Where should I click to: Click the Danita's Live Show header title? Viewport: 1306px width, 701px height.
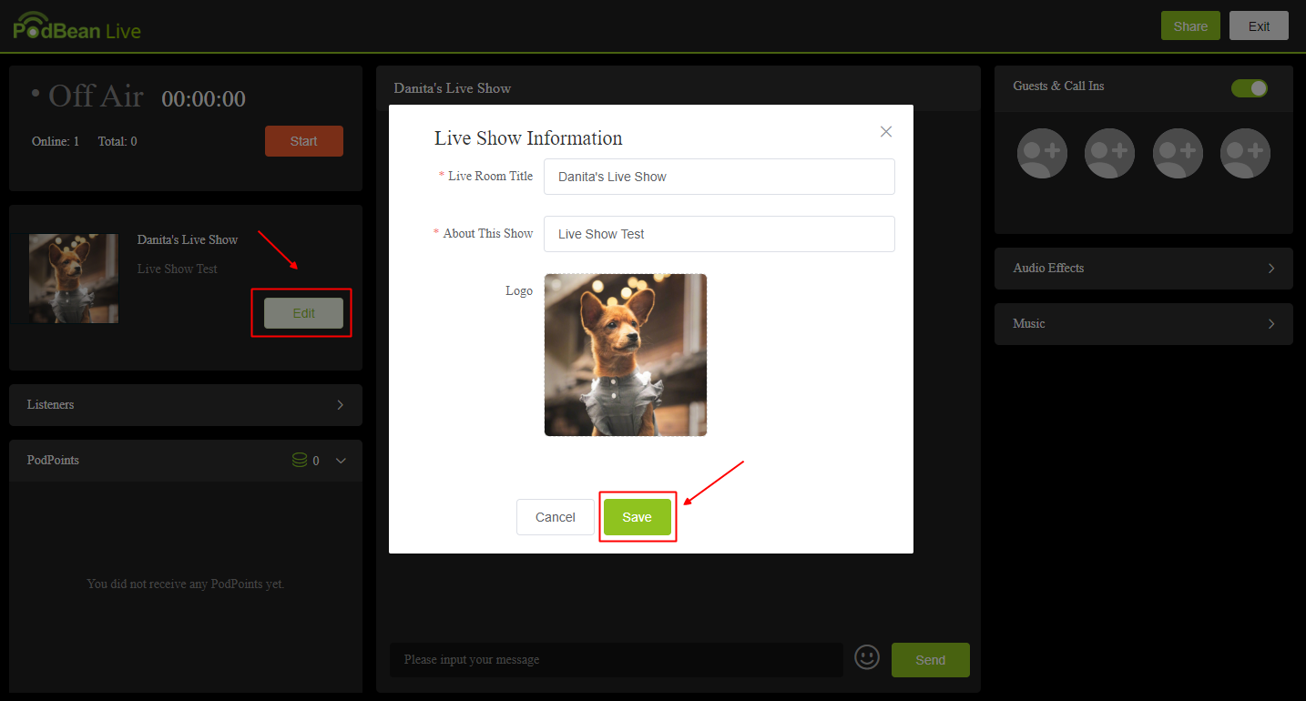click(452, 87)
